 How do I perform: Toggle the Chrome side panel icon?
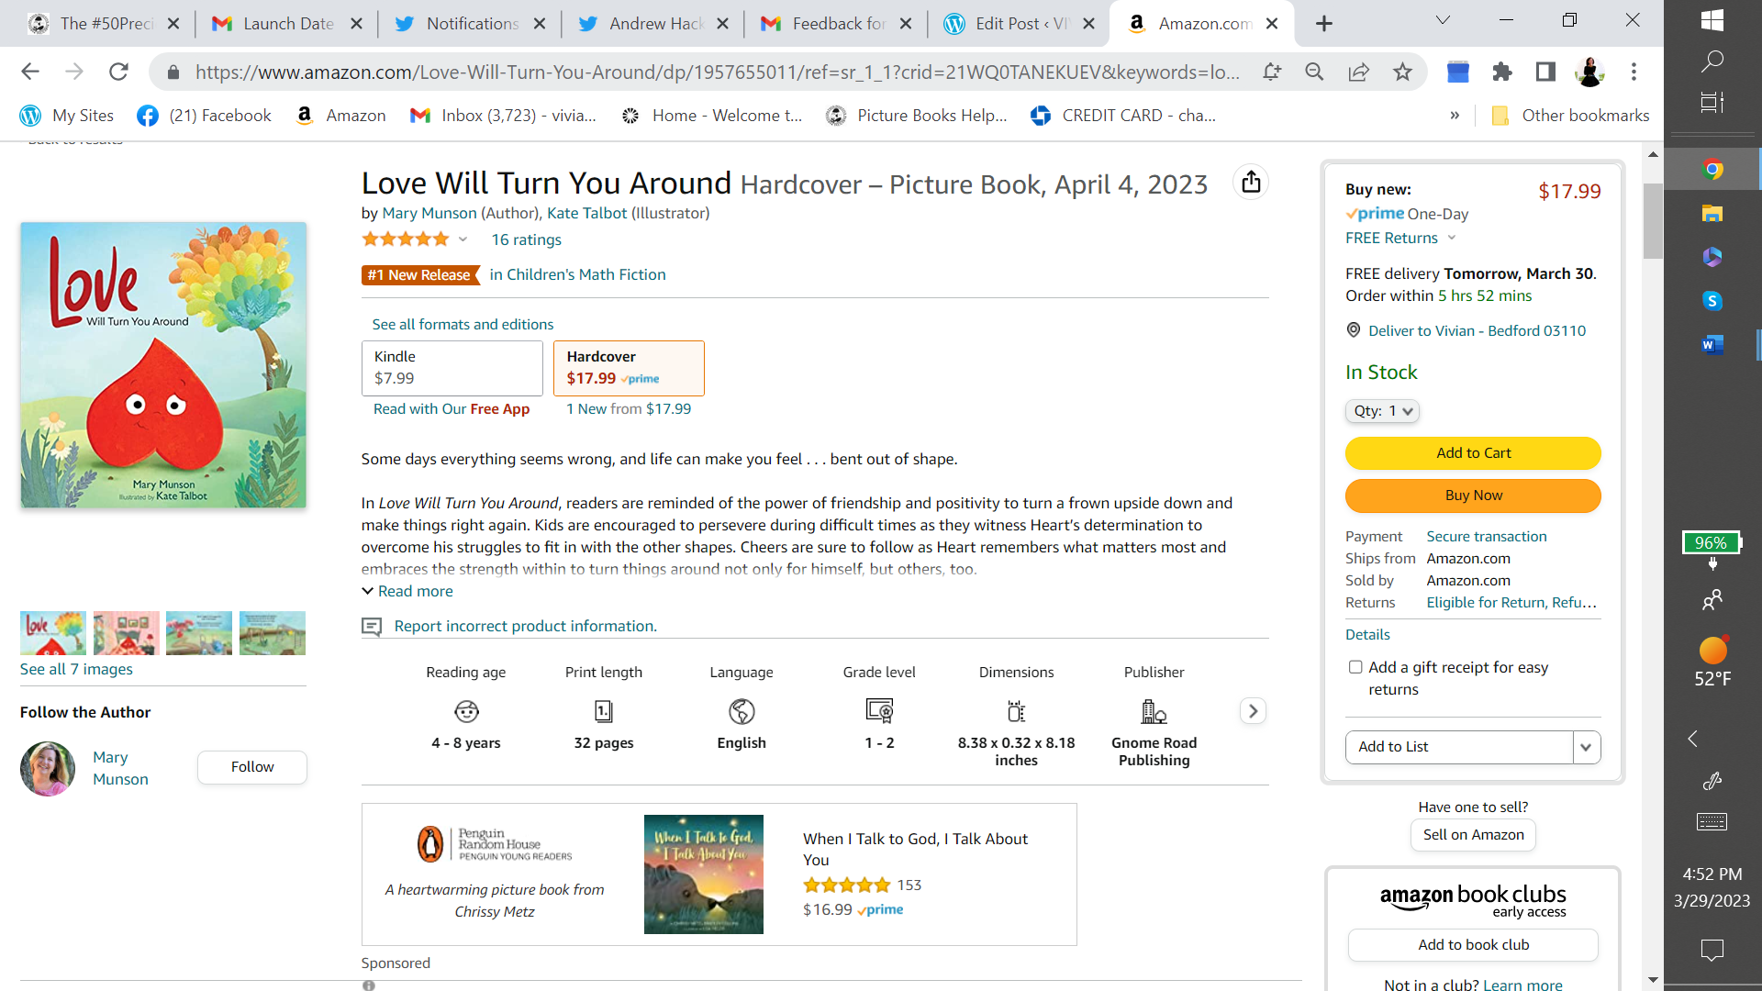(x=1545, y=72)
